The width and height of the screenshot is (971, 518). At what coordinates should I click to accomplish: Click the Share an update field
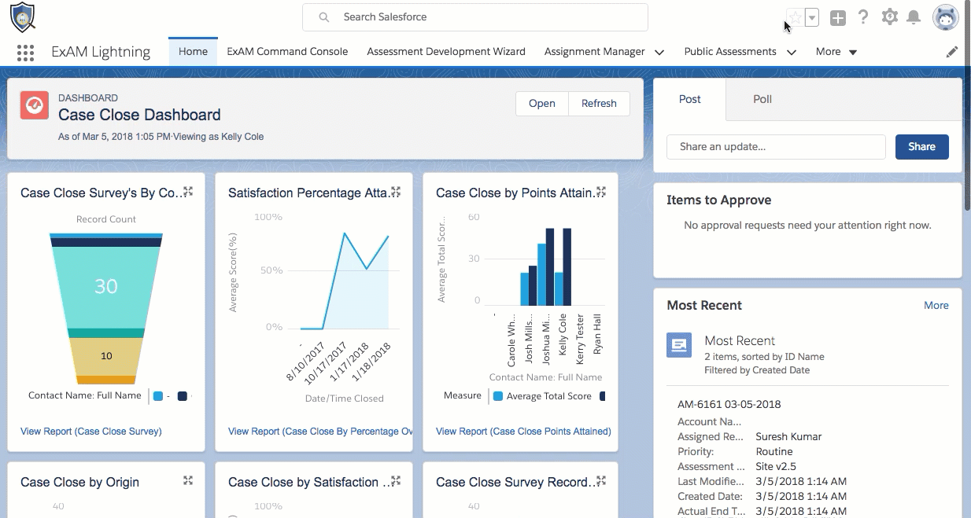click(x=776, y=146)
